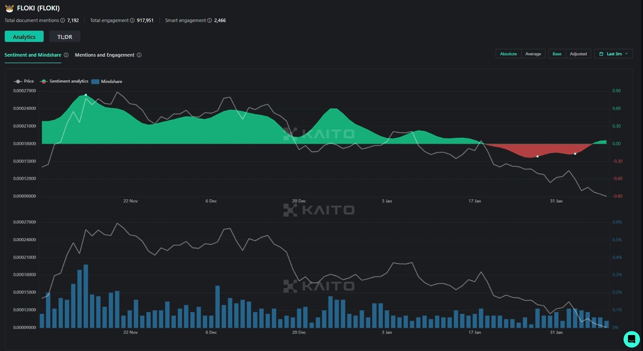Click info icon next to Total engagement
This screenshot has width=643, height=351.
(132, 20)
